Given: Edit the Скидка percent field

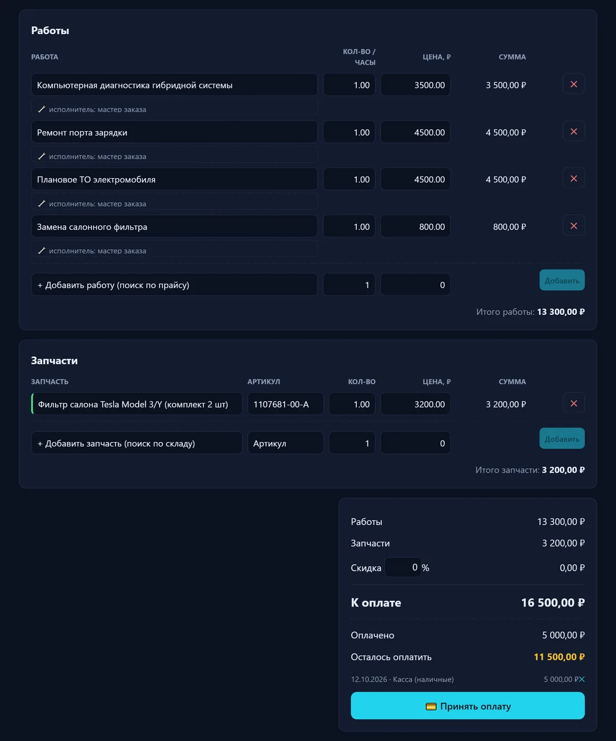Looking at the screenshot, I should (403, 567).
